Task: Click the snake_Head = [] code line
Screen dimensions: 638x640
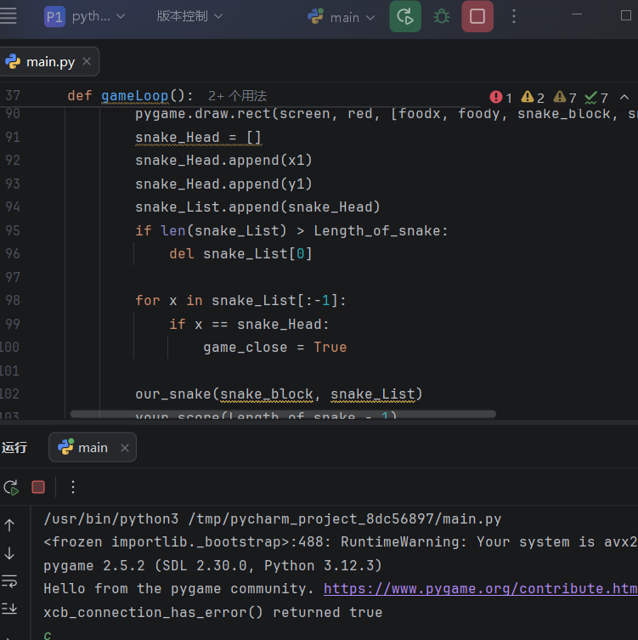Action: tap(198, 137)
